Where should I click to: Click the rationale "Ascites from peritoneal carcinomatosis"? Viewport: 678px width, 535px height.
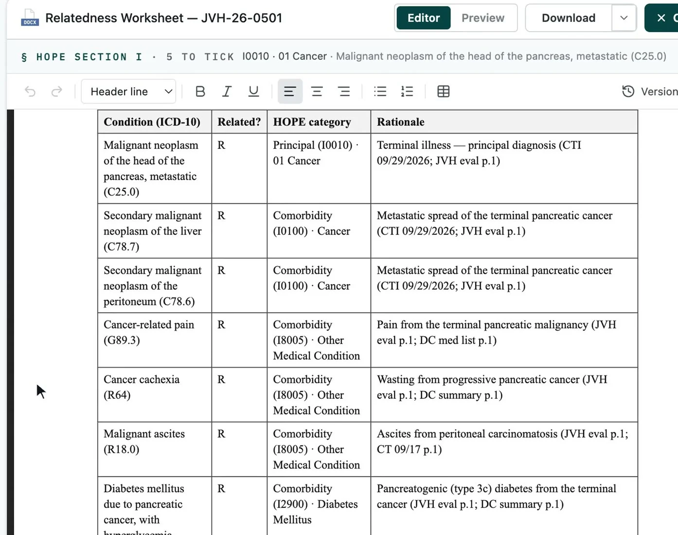(504, 449)
